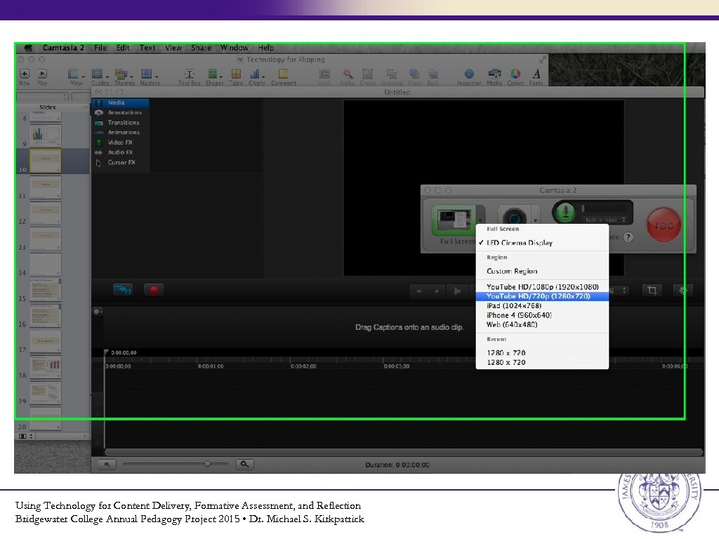The height and width of the screenshot is (539, 719).
Task: Click the play button under the canvas
Action: pyautogui.click(x=457, y=291)
